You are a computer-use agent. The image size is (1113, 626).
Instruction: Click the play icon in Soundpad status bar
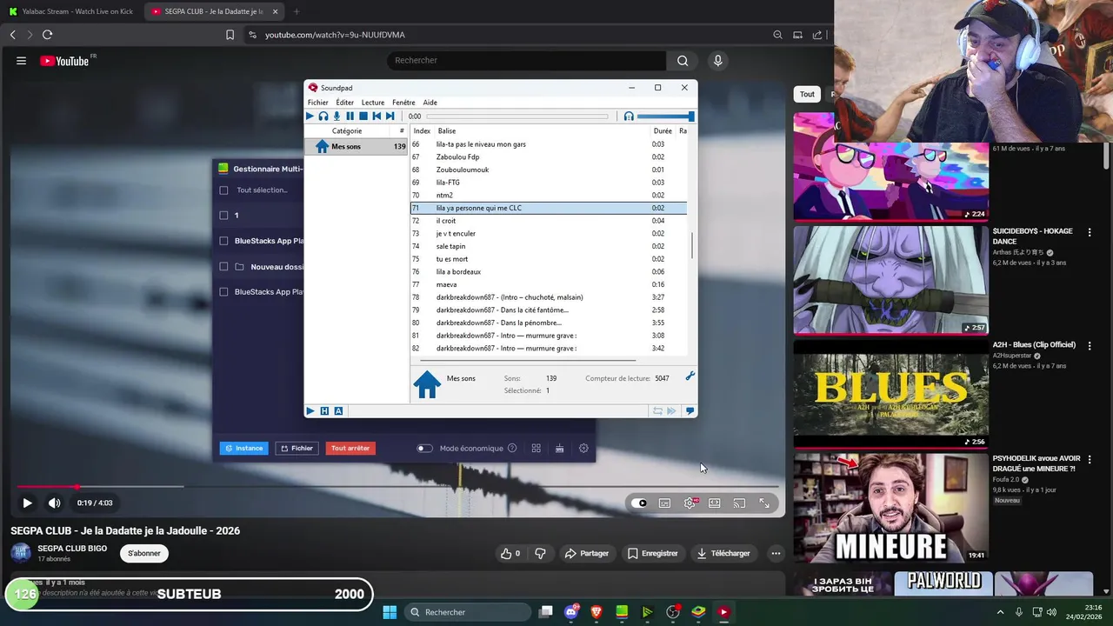310,410
